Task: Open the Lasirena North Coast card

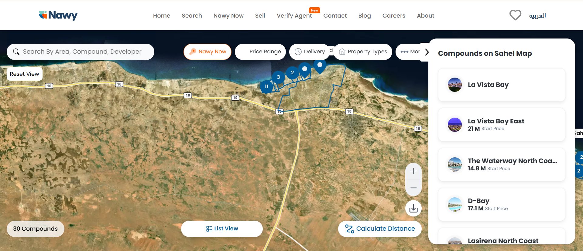Action: point(502,237)
